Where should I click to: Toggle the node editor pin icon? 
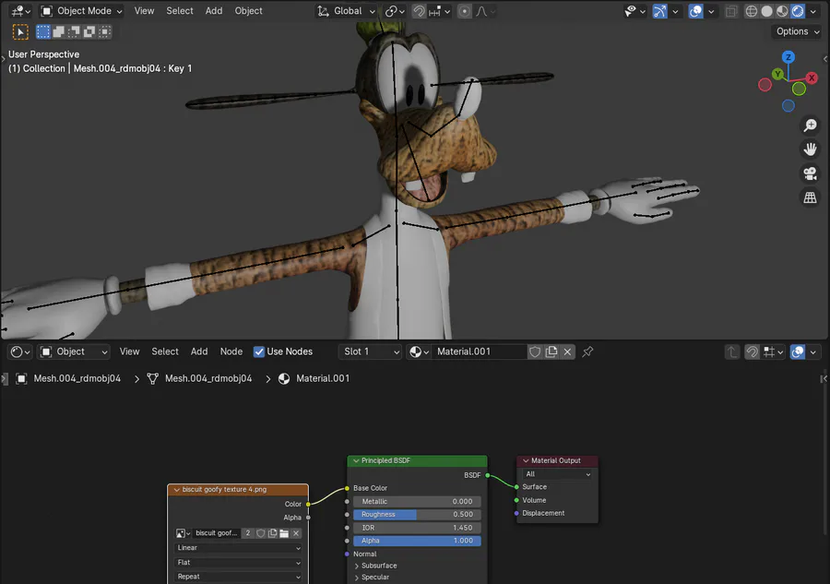click(587, 352)
